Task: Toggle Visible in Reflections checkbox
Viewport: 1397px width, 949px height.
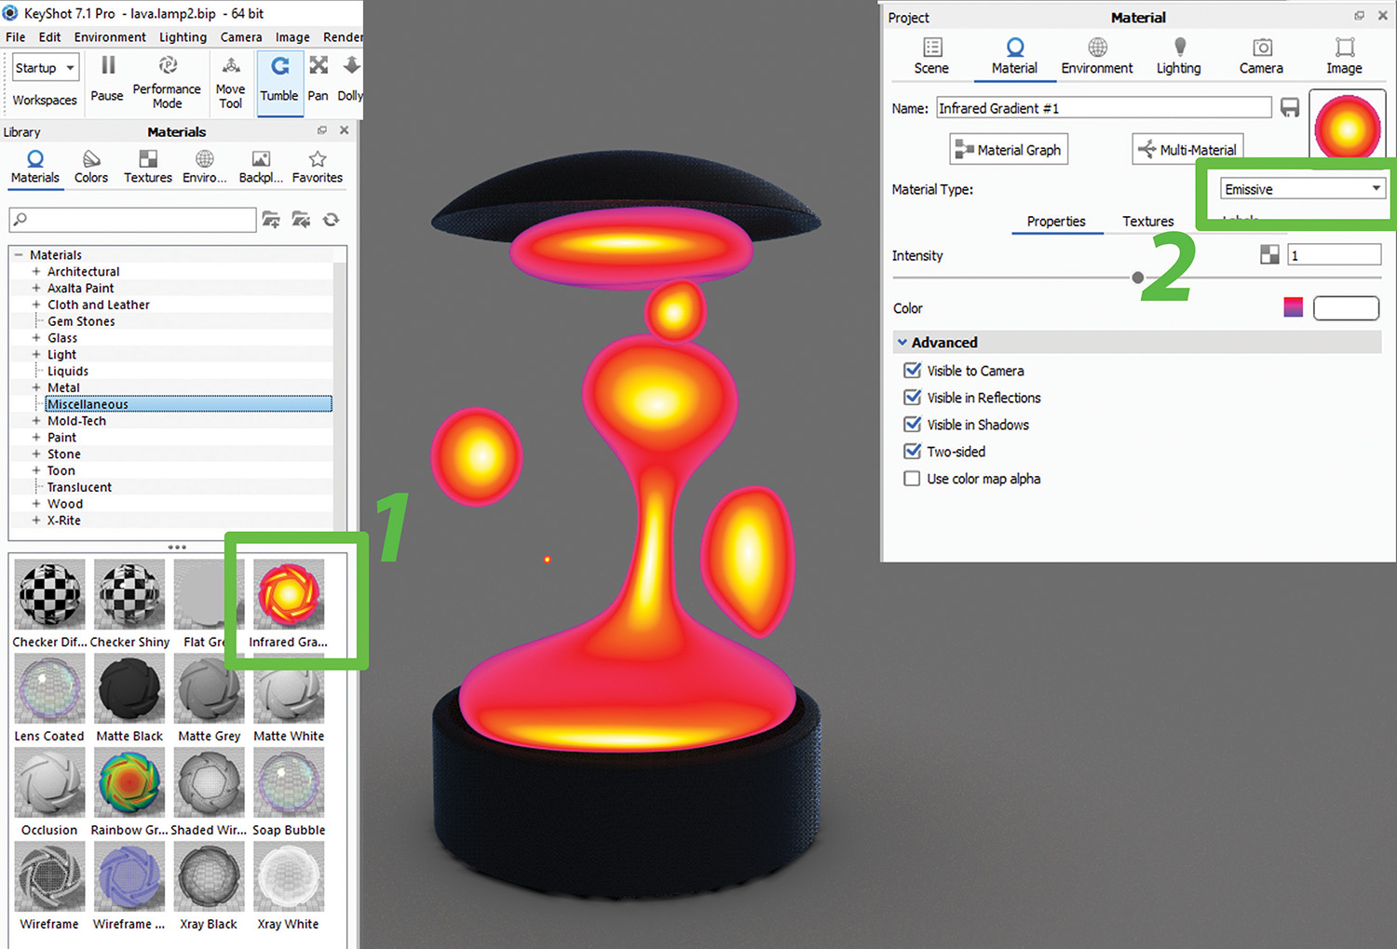Action: 913,398
